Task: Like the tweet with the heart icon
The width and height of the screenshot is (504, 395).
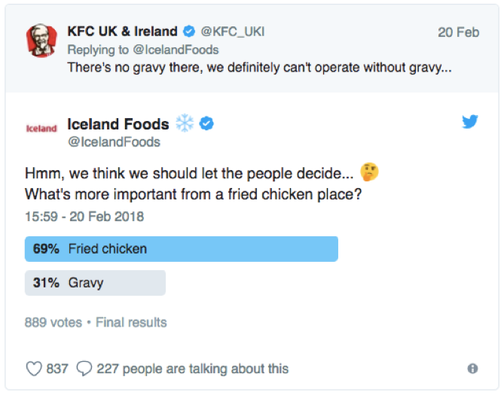Action: pyautogui.click(x=35, y=369)
